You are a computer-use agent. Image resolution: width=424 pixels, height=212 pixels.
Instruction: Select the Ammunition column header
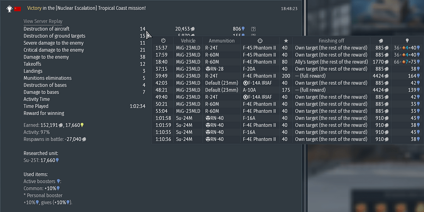tap(221, 41)
